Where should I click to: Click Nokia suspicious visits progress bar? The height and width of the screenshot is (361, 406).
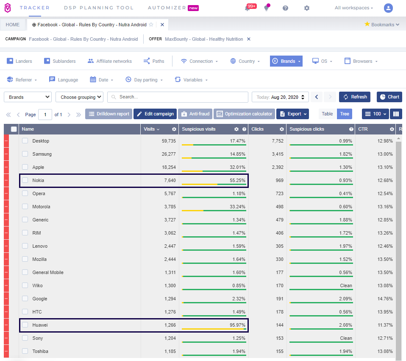(x=214, y=185)
